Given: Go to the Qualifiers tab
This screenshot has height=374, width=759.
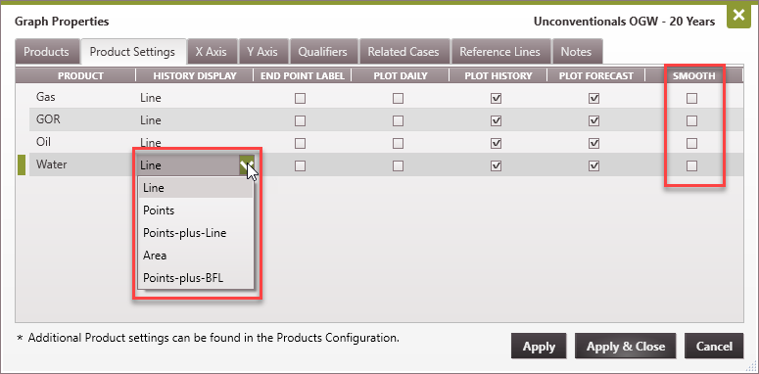Looking at the screenshot, I should [323, 52].
